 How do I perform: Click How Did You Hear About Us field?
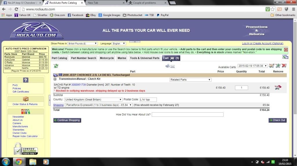pos(188,115)
